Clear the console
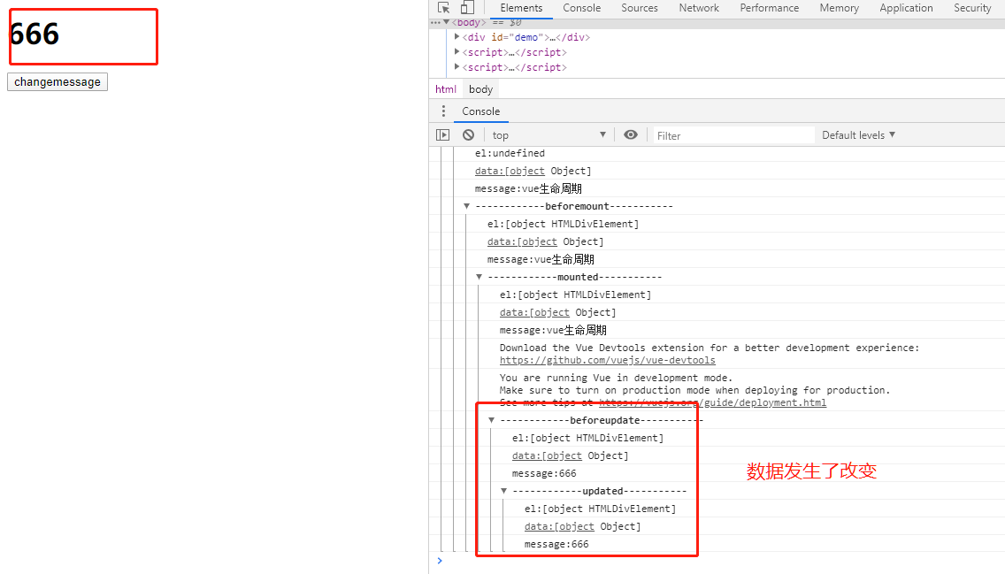Image resolution: width=1005 pixels, height=574 pixels. (x=469, y=135)
